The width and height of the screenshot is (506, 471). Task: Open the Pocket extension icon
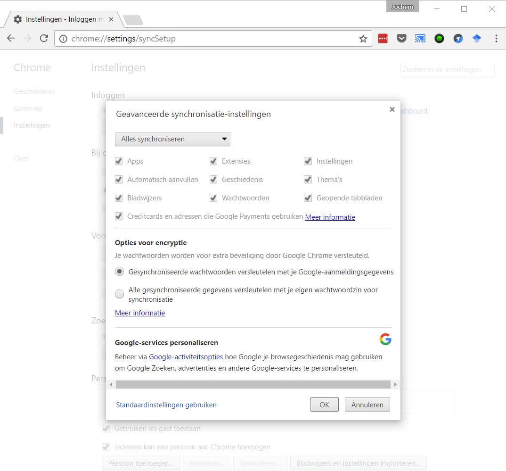click(x=401, y=39)
